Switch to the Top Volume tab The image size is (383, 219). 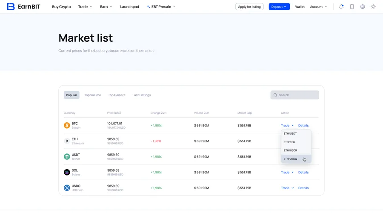(93, 95)
